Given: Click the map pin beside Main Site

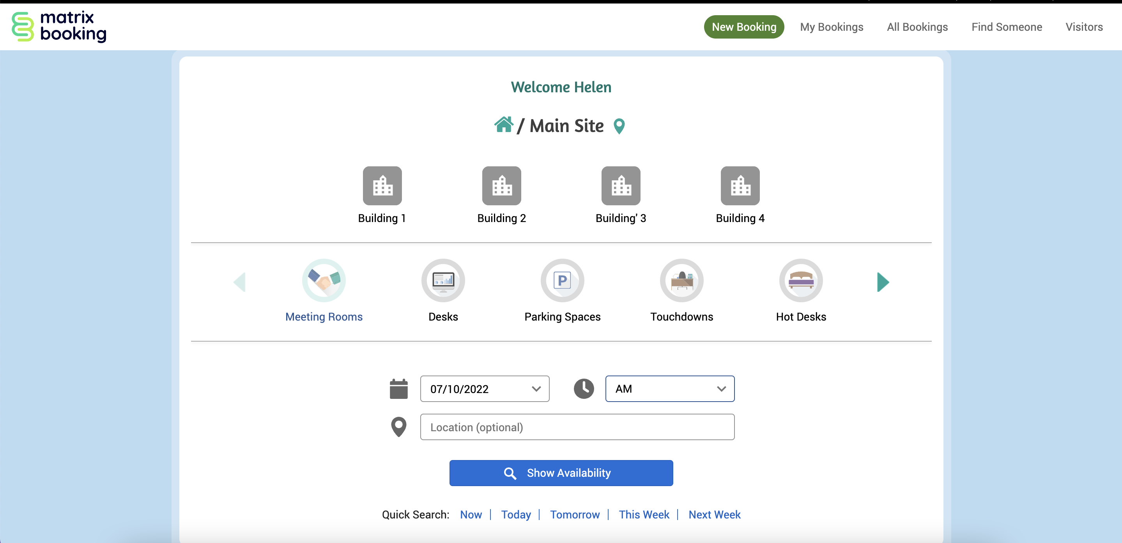Looking at the screenshot, I should (x=619, y=126).
